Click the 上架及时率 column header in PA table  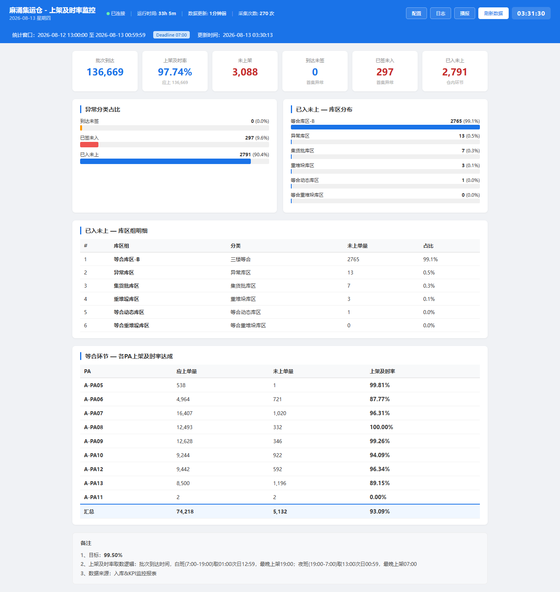tap(382, 372)
